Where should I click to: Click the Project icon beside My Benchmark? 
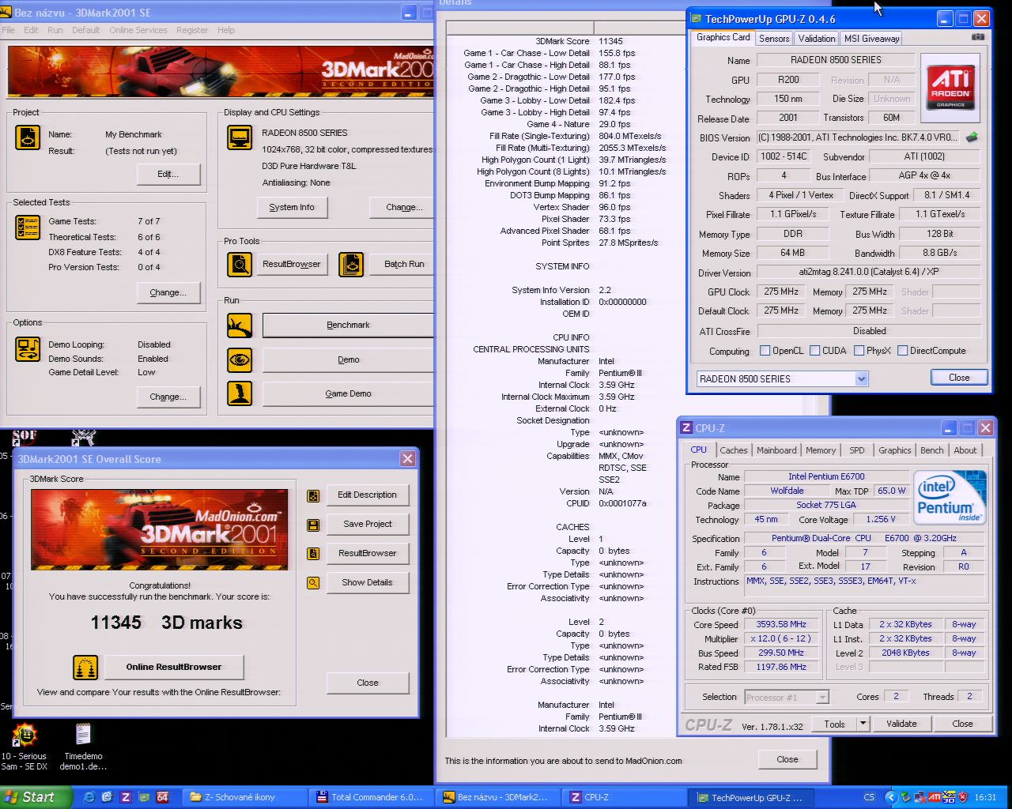point(28,137)
